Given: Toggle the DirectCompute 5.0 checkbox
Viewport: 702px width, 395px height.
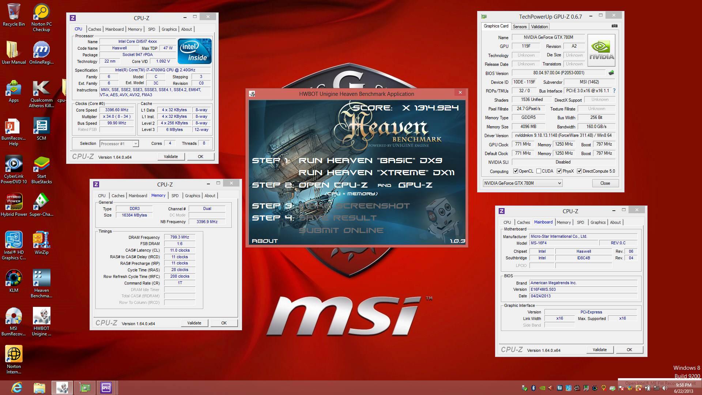Looking at the screenshot, I should tap(579, 171).
